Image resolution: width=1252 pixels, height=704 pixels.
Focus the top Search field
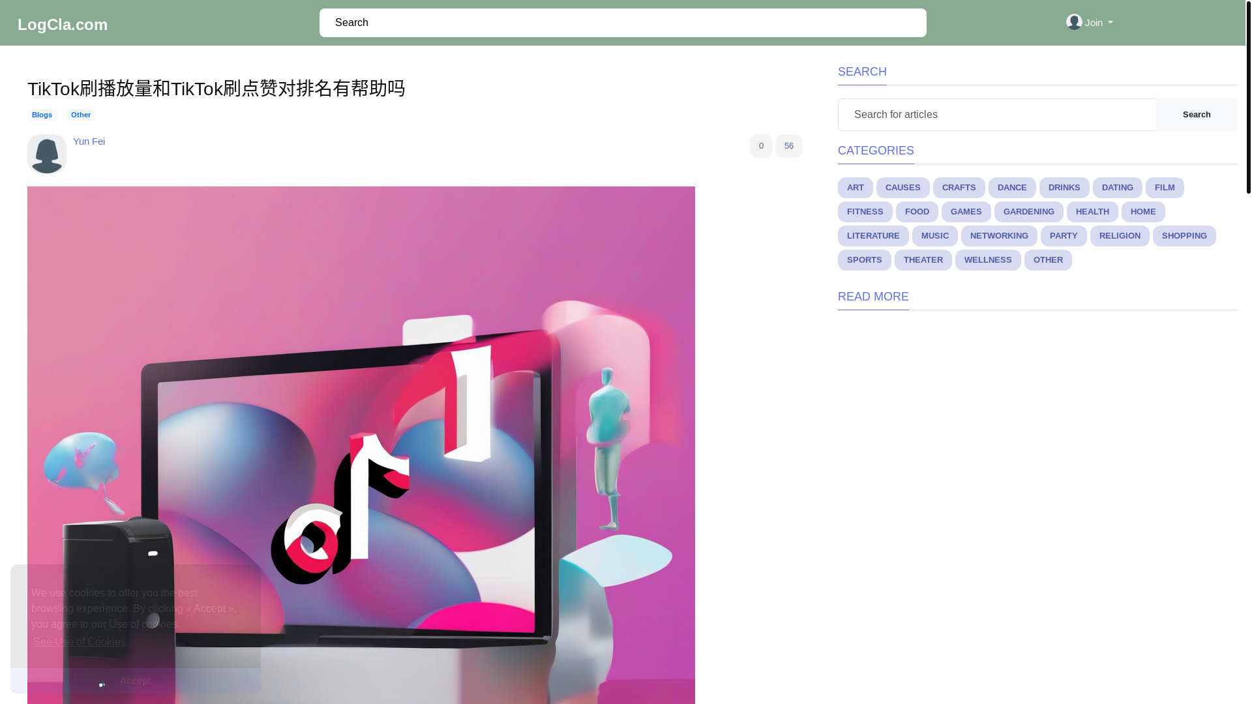622,23
